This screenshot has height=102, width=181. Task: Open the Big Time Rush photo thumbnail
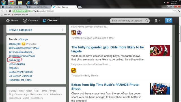[x=160, y=89]
